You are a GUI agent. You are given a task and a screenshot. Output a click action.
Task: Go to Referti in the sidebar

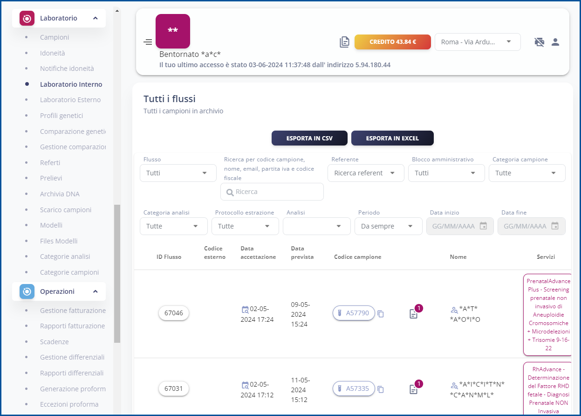coord(50,163)
